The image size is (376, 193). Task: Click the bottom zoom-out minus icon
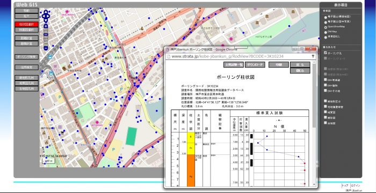[x=46, y=48]
